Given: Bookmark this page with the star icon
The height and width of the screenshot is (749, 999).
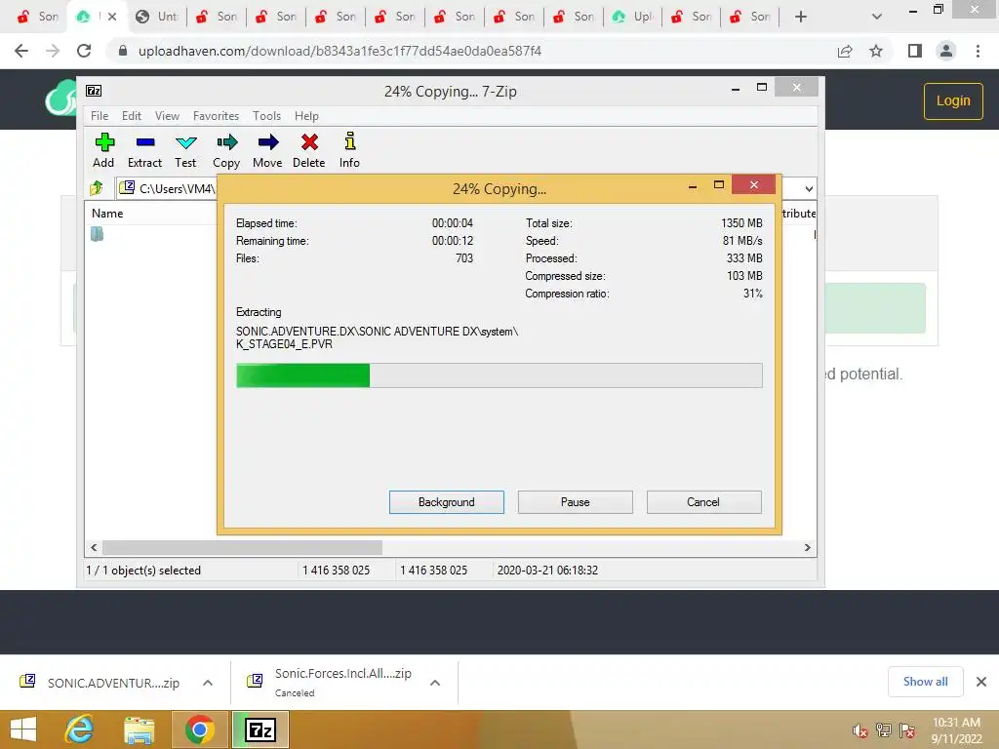Looking at the screenshot, I should pyautogui.click(x=876, y=51).
